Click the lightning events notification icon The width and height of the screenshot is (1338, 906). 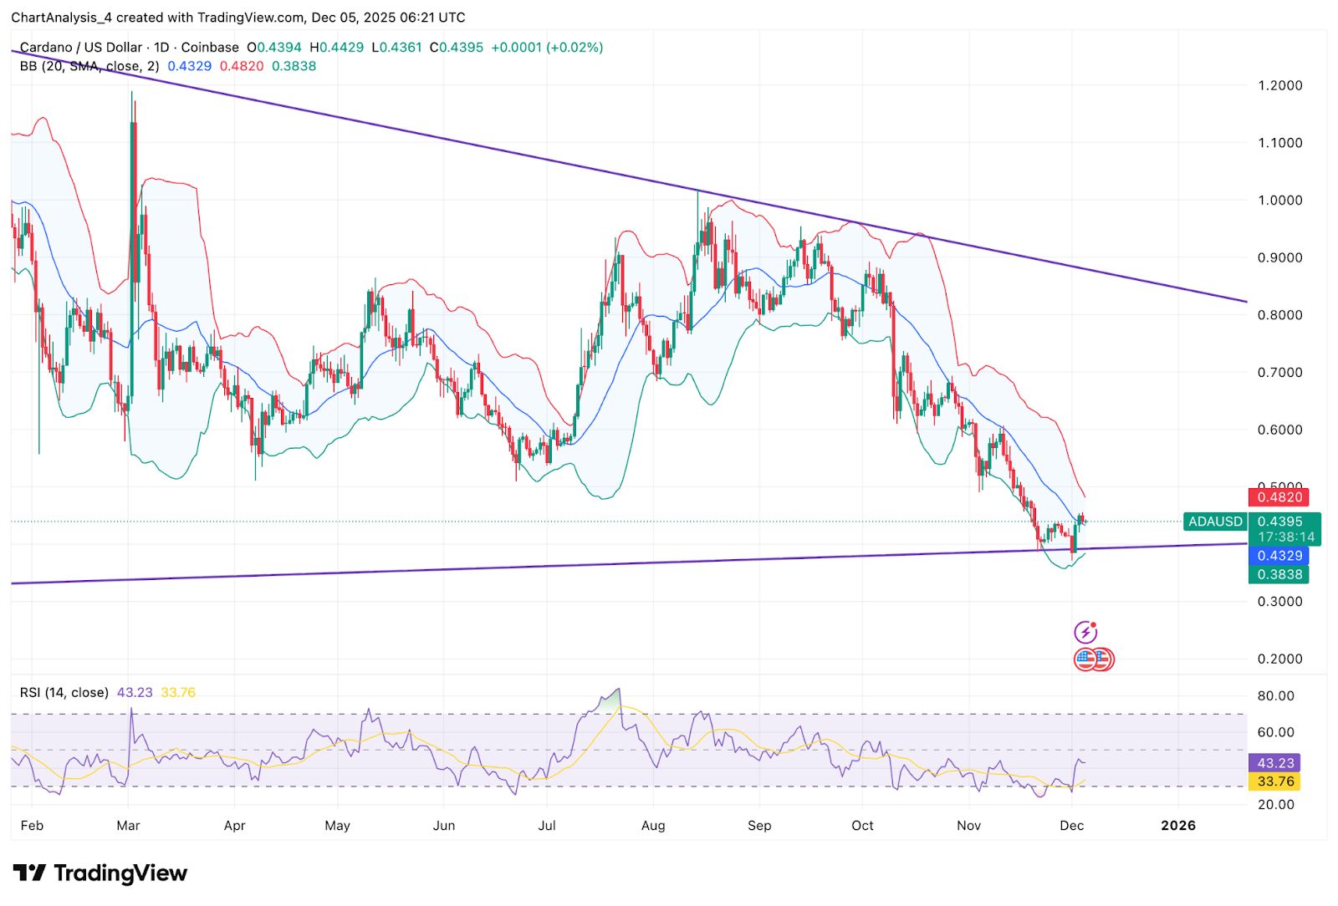coord(1085,629)
